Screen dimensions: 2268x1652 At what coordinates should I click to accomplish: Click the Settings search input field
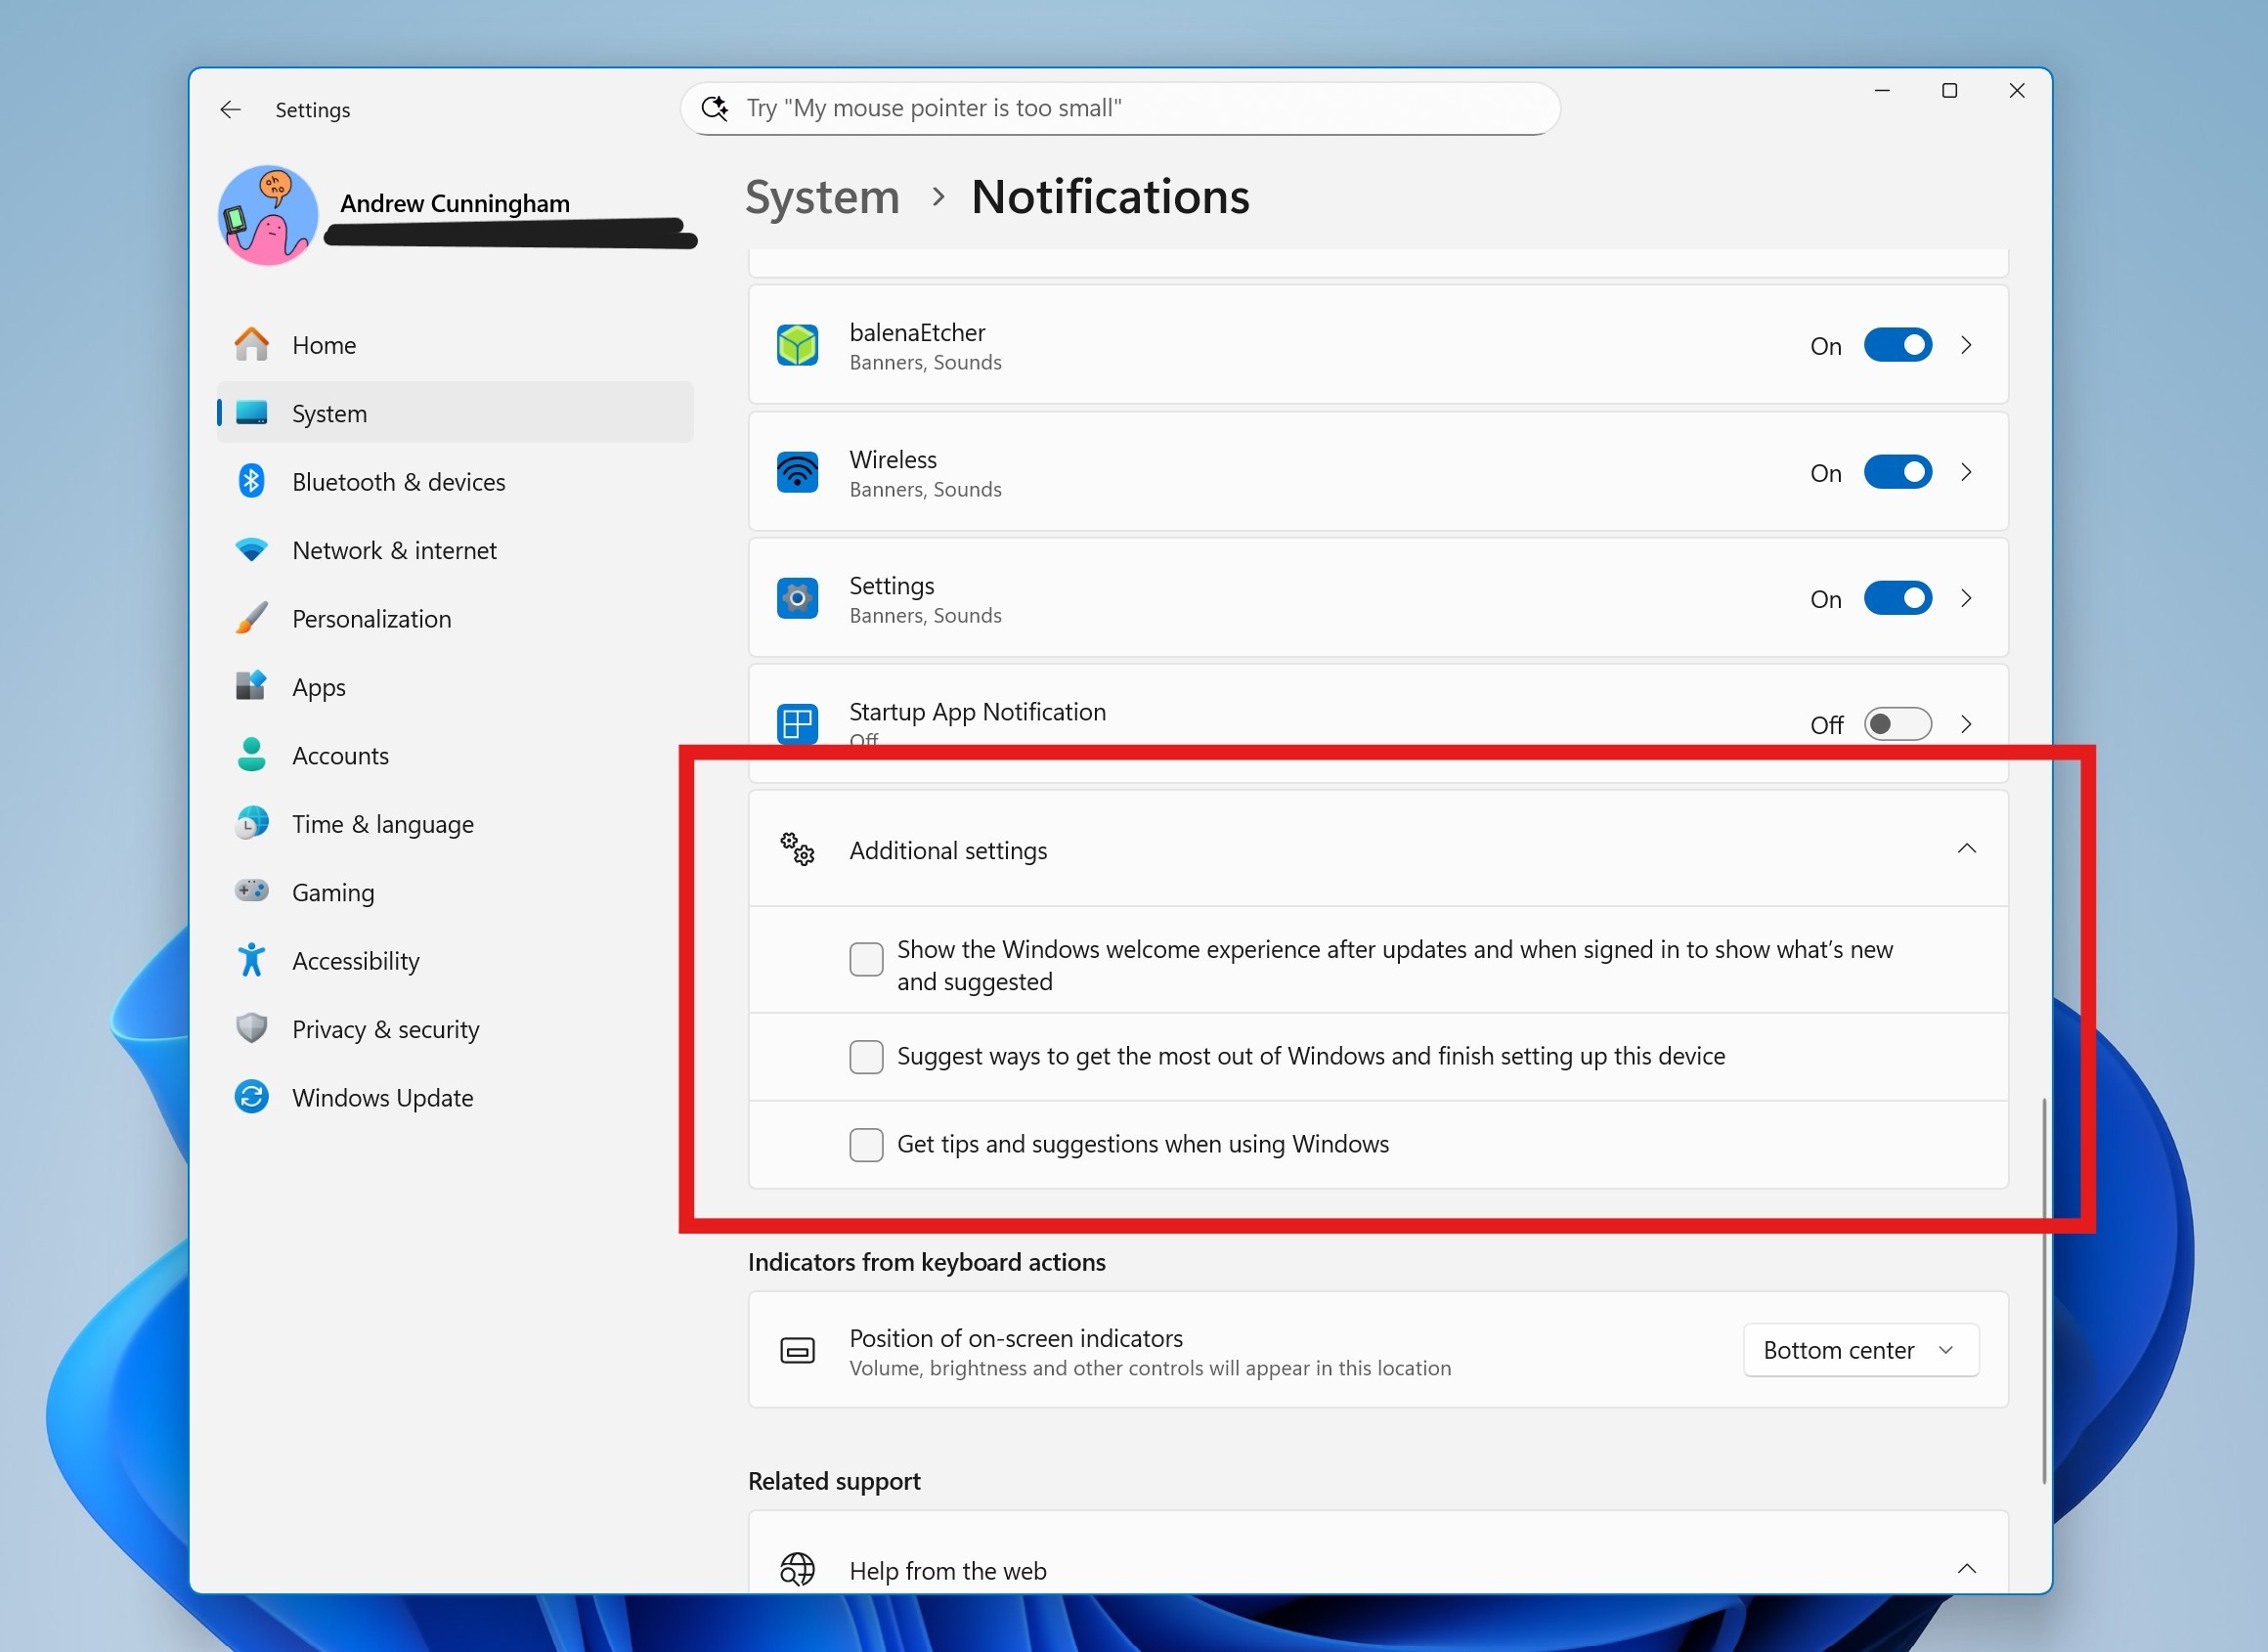click(1120, 108)
